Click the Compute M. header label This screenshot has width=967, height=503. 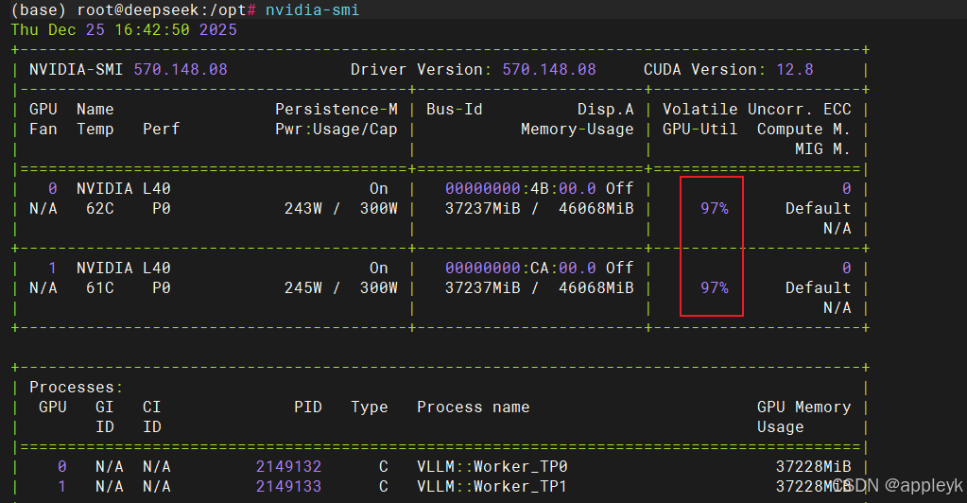click(x=804, y=129)
